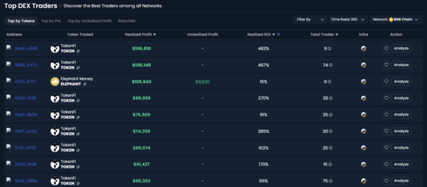Copy TOKEN address in 0xd4...c698 row
Viewport: 427px width, 187px height.
click(78, 51)
